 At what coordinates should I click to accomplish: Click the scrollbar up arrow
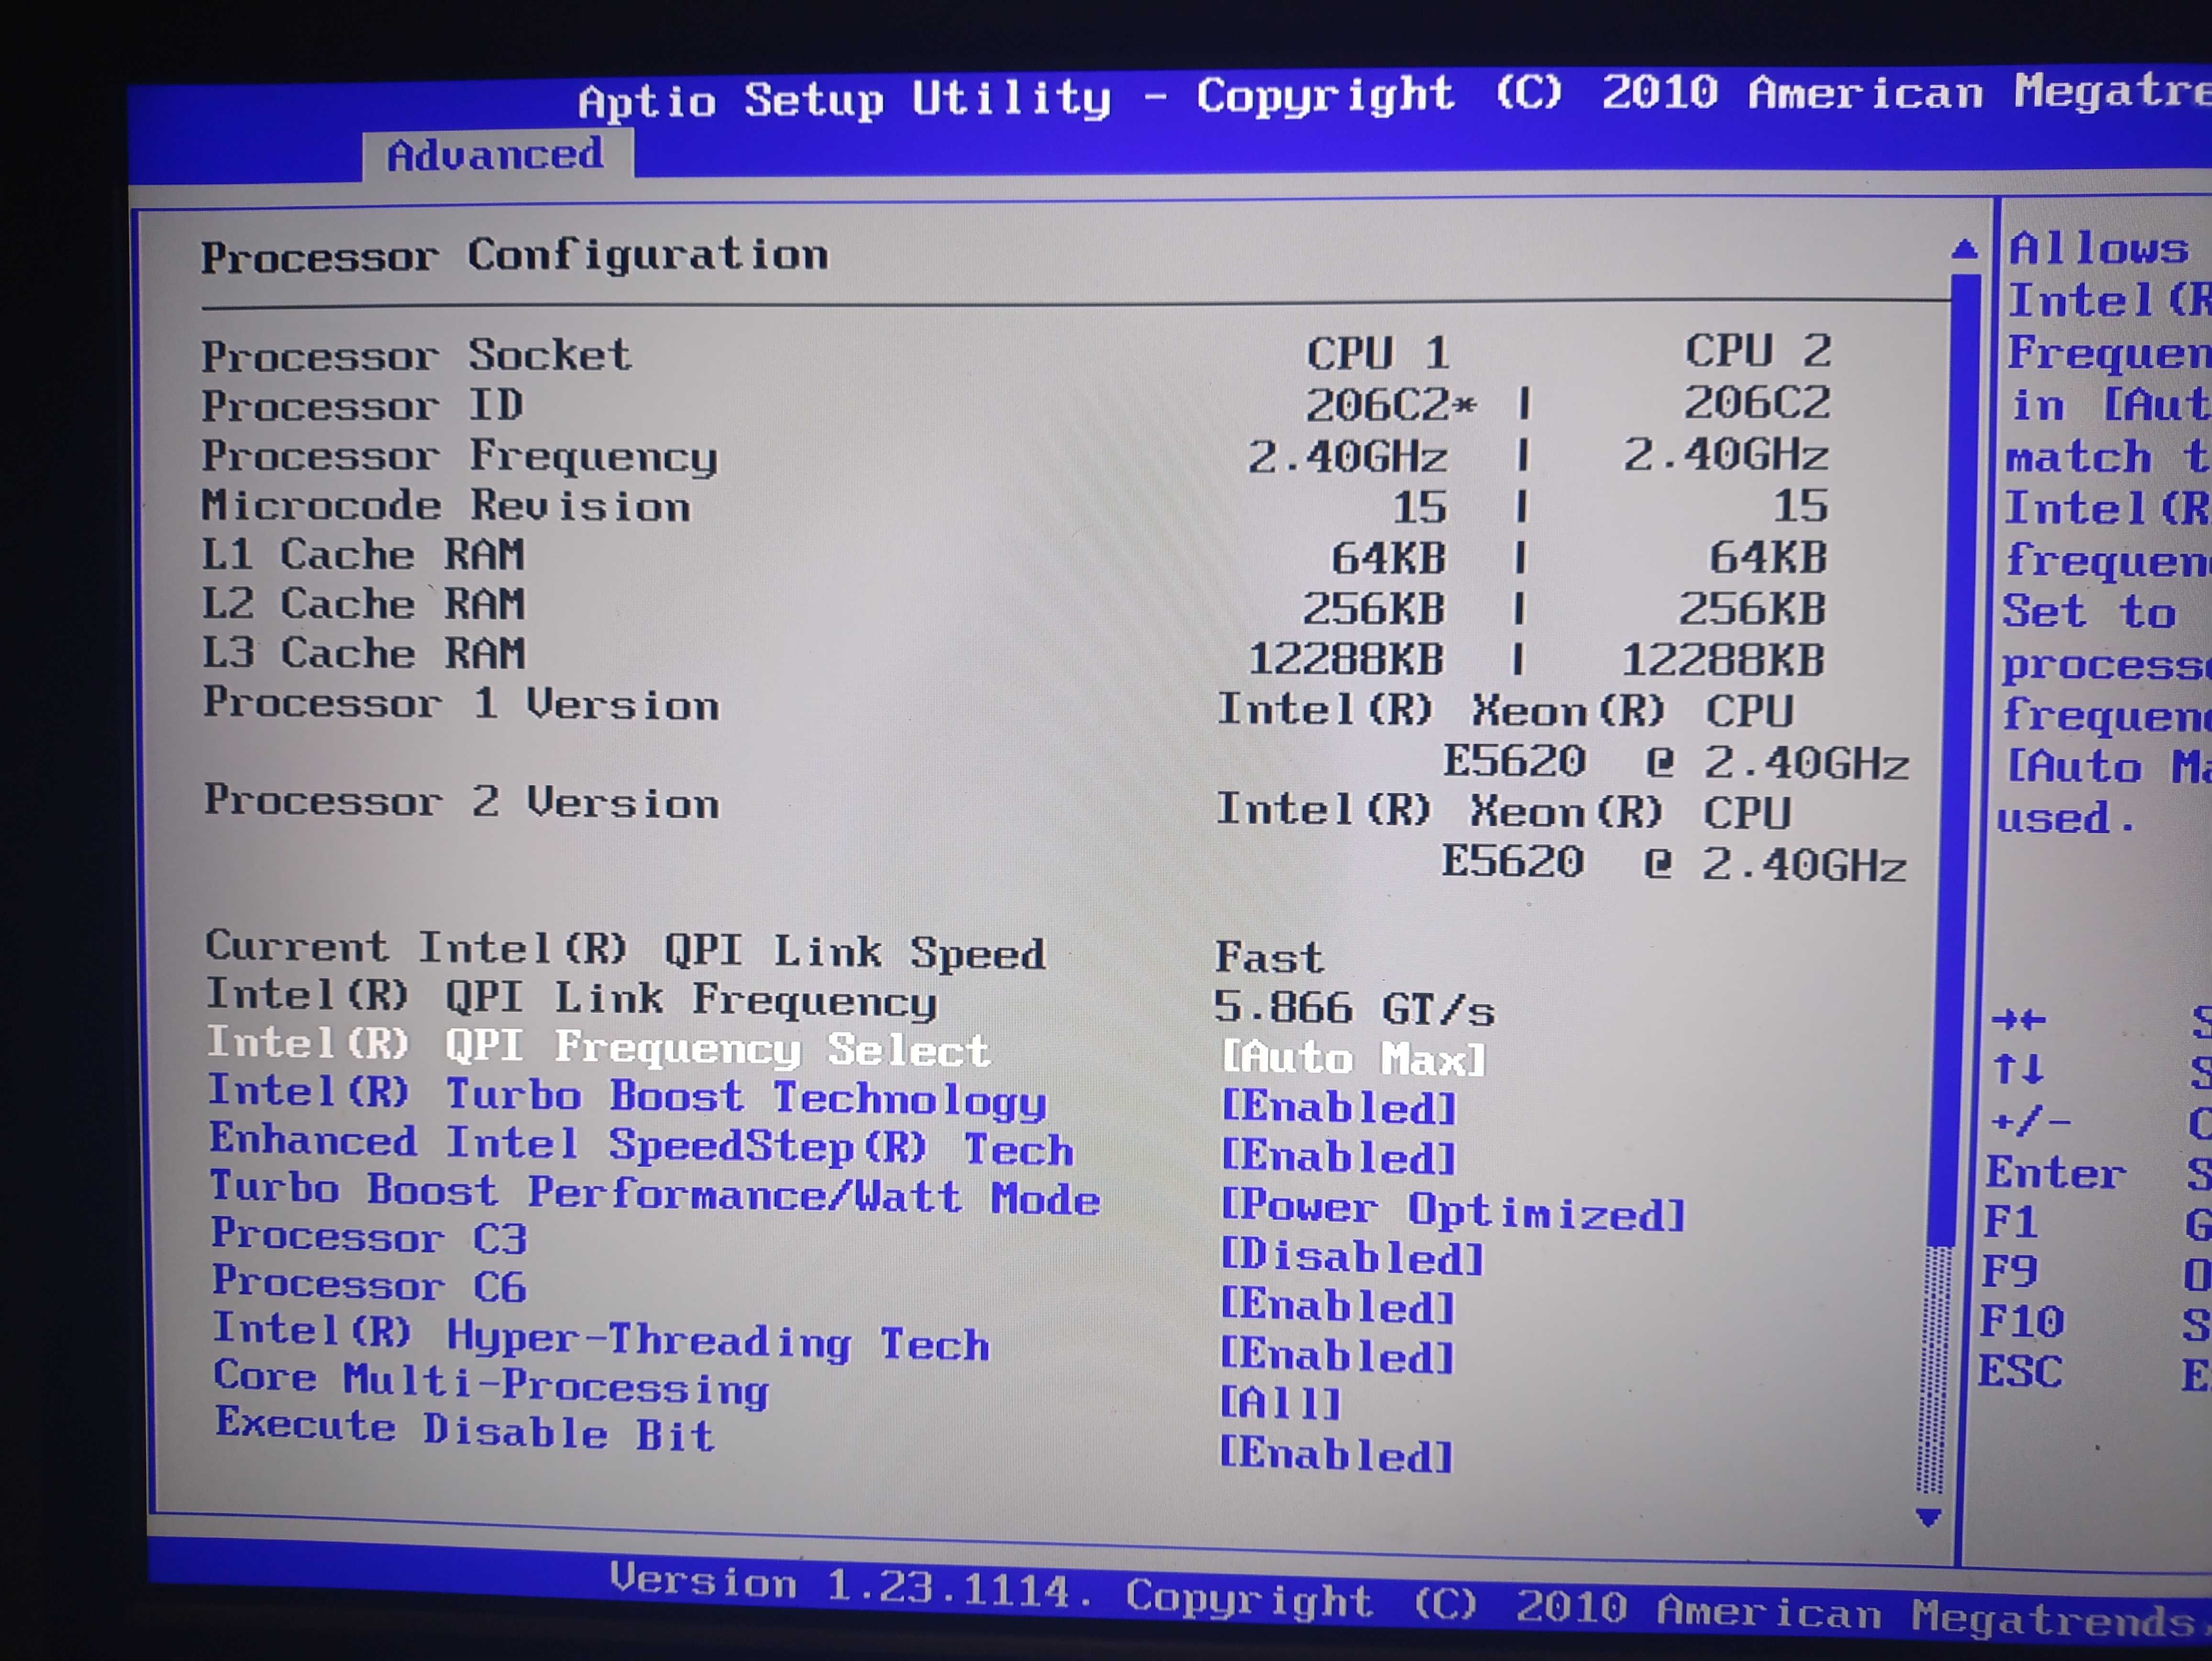(x=1964, y=249)
